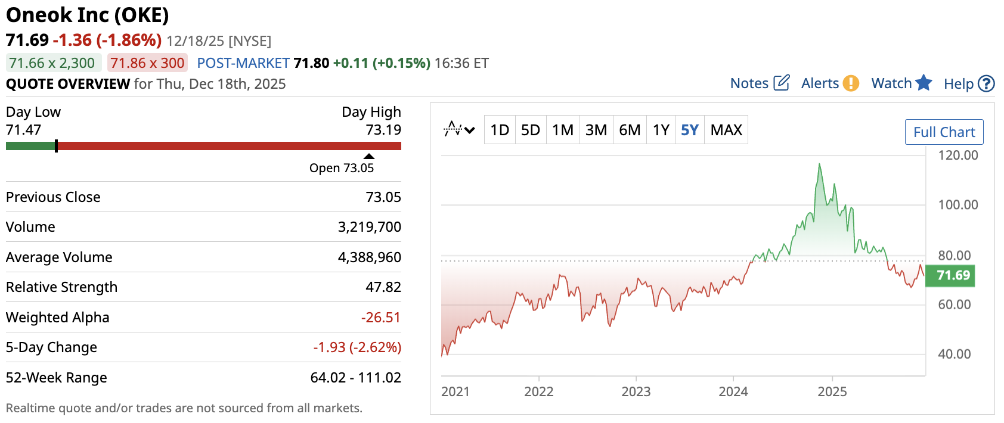1004x423 pixels.
Task: Open the chart type dropdown
Action: coord(459,129)
